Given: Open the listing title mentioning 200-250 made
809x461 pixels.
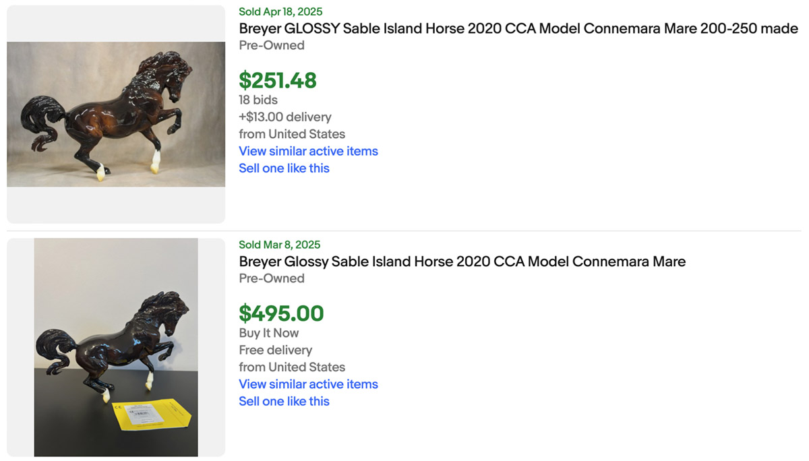Looking at the screenshot, I should pyautogui.click(x=518, y=29).
